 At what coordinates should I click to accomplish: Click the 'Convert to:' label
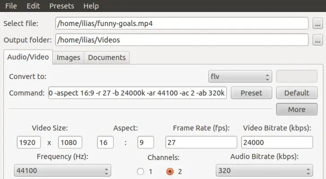[x=28, y=76]
